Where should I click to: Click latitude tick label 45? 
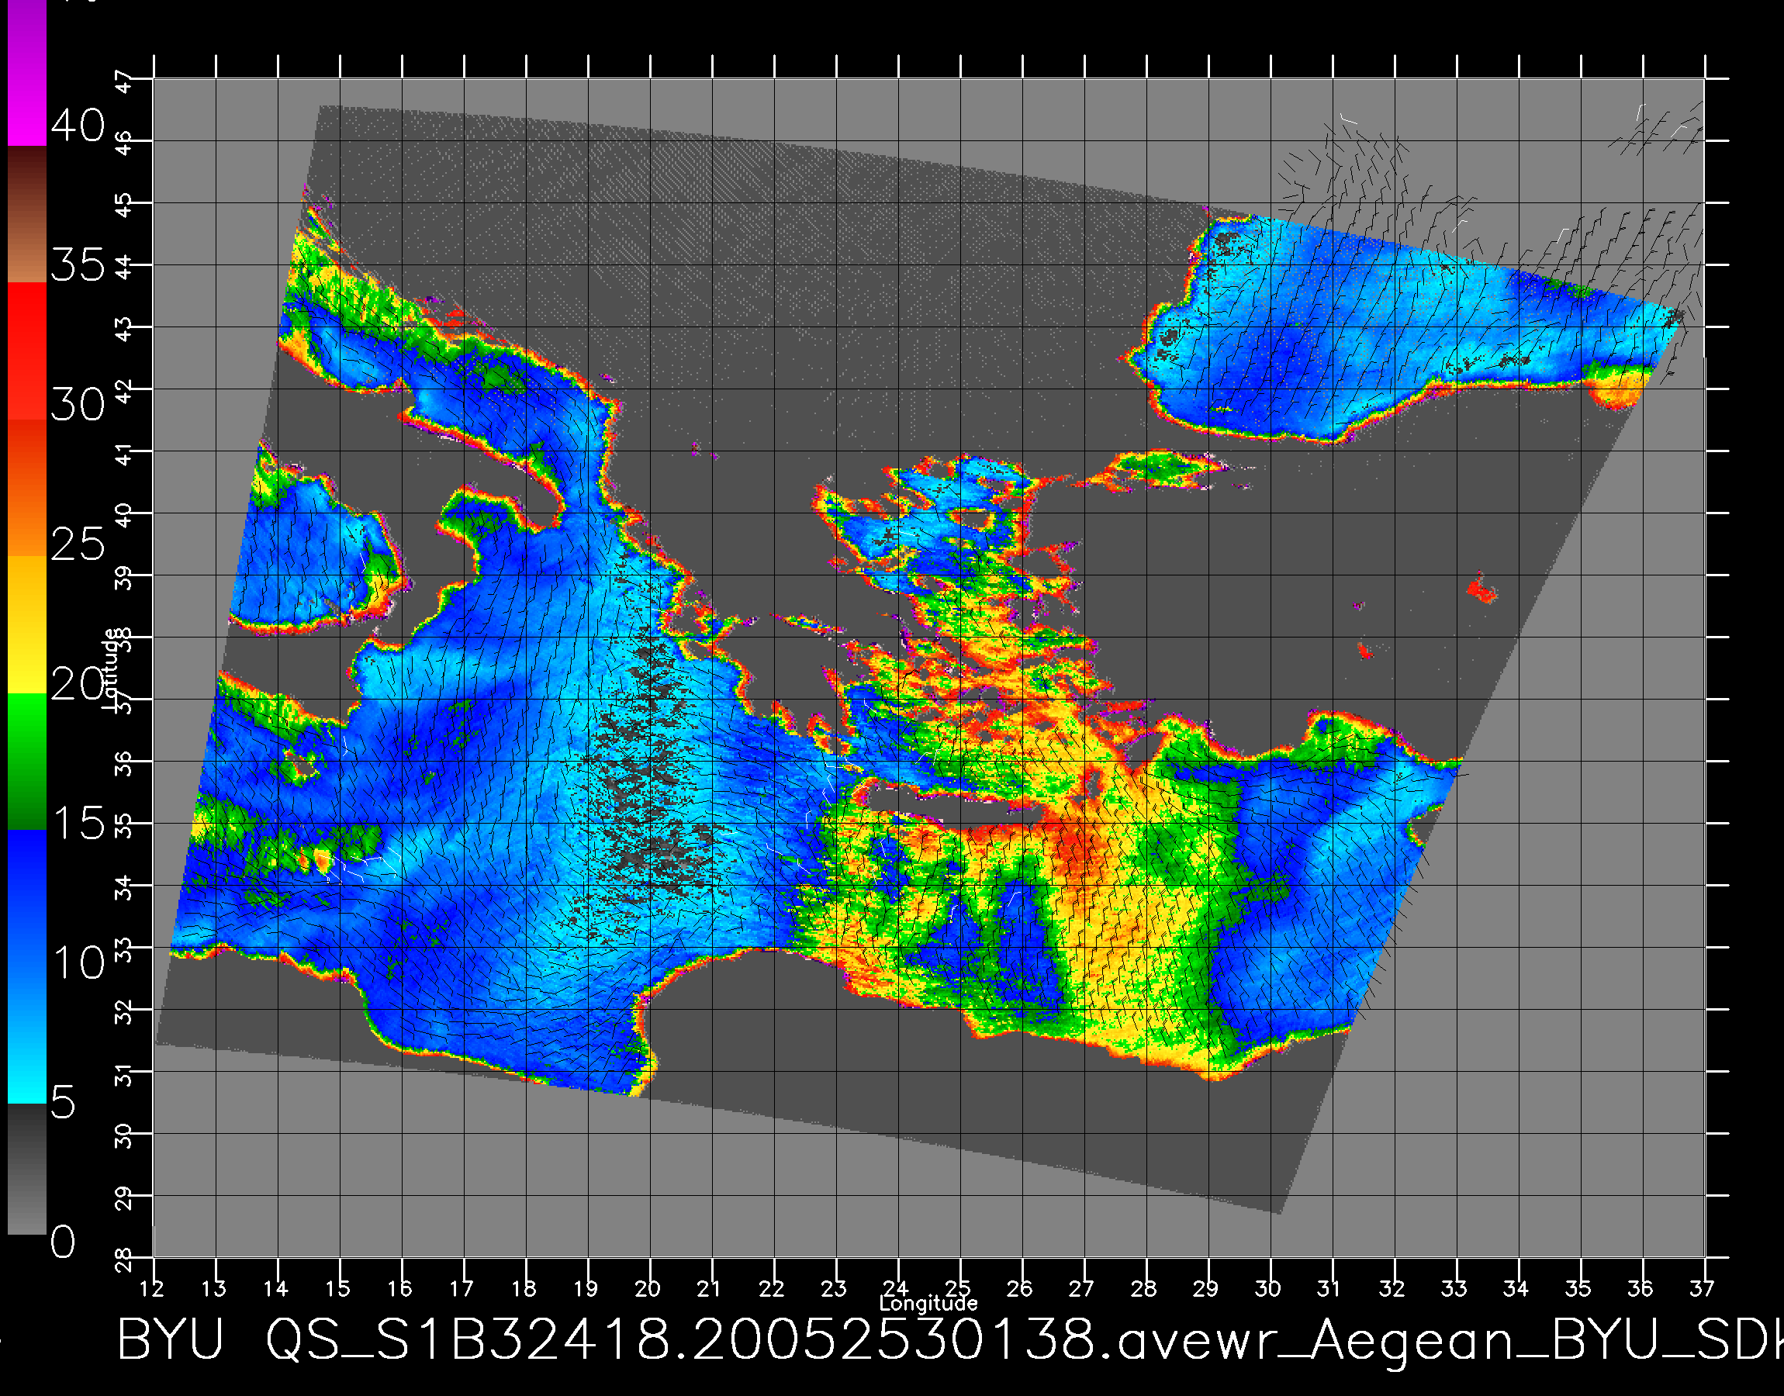coord(123,206)
